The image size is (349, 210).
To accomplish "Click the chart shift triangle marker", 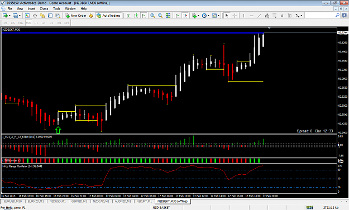I will (269, 28).
